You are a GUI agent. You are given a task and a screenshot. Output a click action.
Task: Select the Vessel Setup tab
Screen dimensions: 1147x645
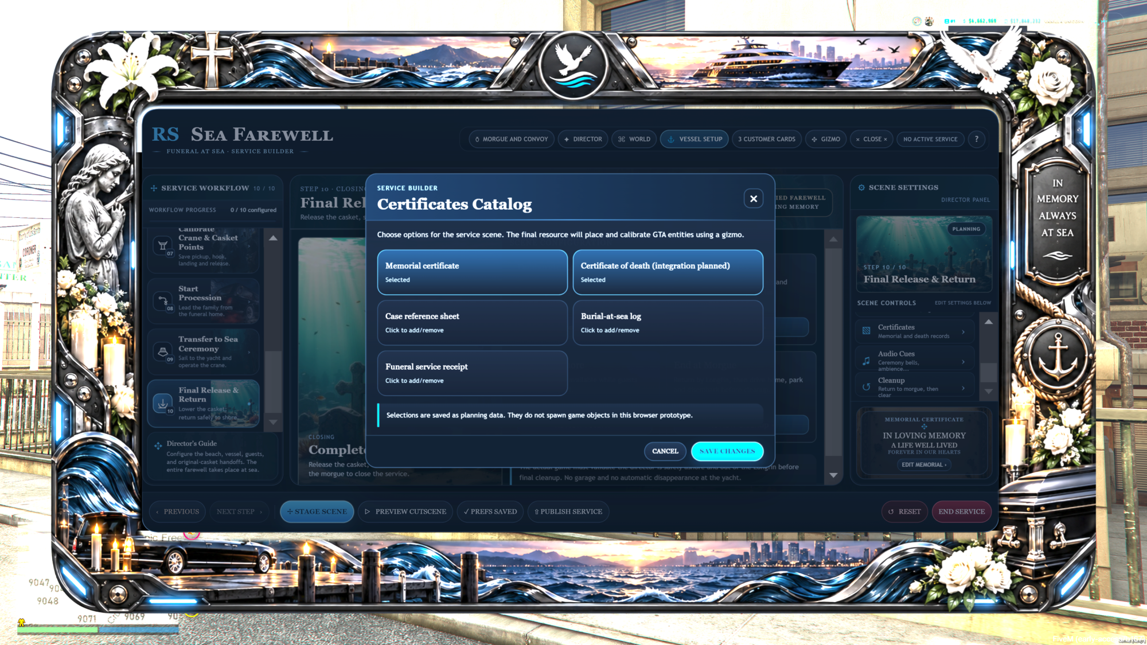694,139
